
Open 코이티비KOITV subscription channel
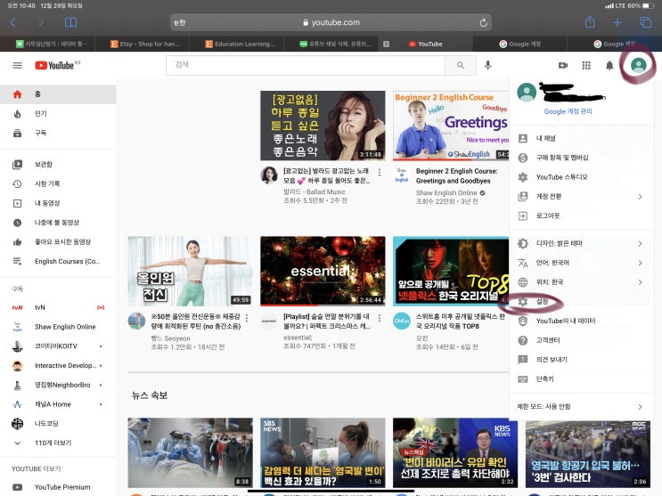(58, 346)
